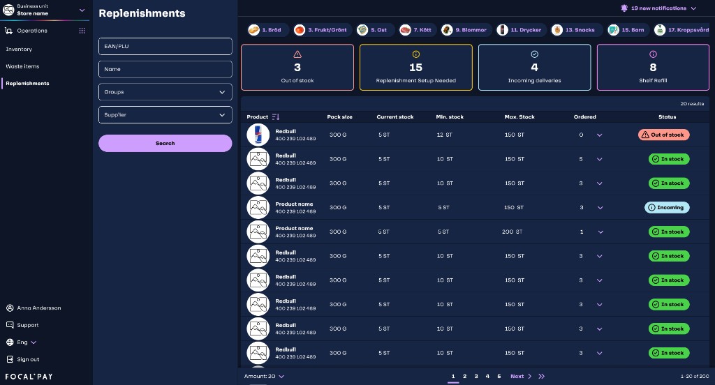Screen dimensions: 715x385
Task: Expand the row with Max stock 200 ST
Action: pyautogui.click(x=600, y=232)
